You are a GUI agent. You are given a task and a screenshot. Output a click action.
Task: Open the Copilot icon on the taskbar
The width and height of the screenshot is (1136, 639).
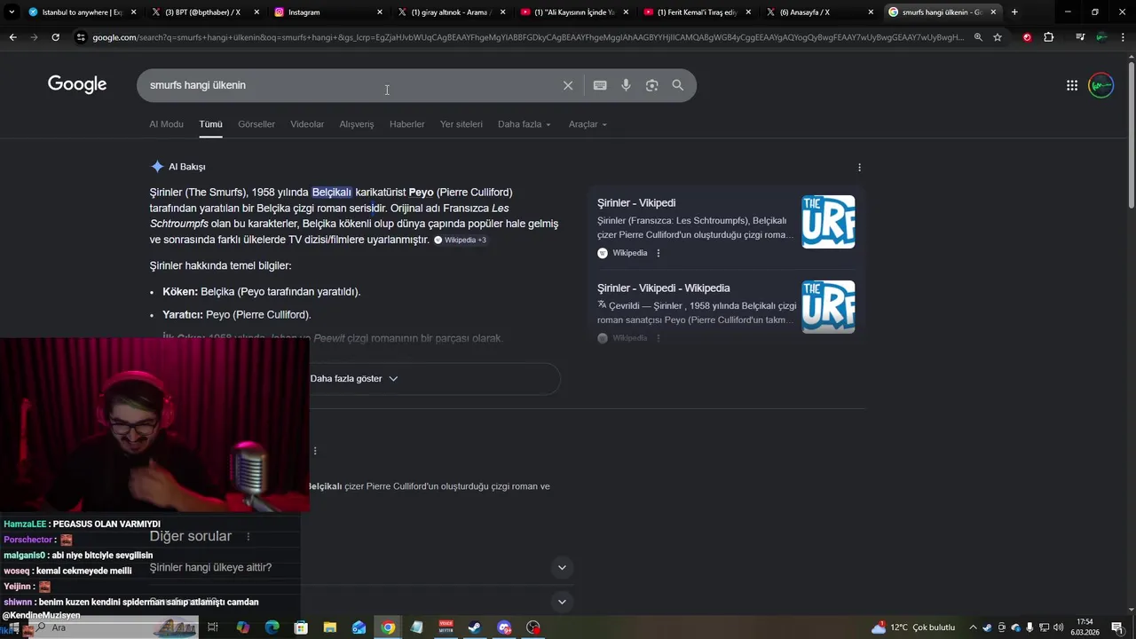coord(243,627)
